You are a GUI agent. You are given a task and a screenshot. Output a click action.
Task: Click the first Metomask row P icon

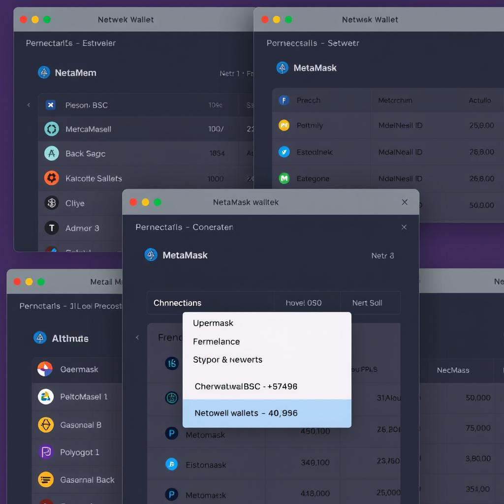[x=172, y=433]
